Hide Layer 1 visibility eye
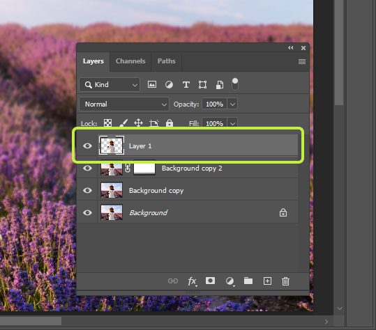376x330 pixels. (x=87, y=146)
